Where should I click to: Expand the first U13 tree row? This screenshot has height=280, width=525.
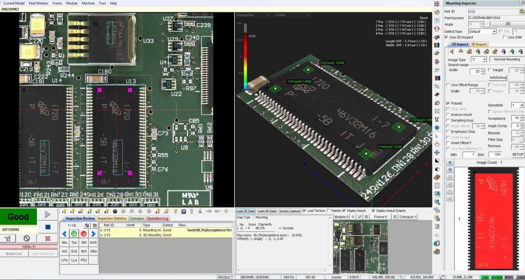point(102,231)
